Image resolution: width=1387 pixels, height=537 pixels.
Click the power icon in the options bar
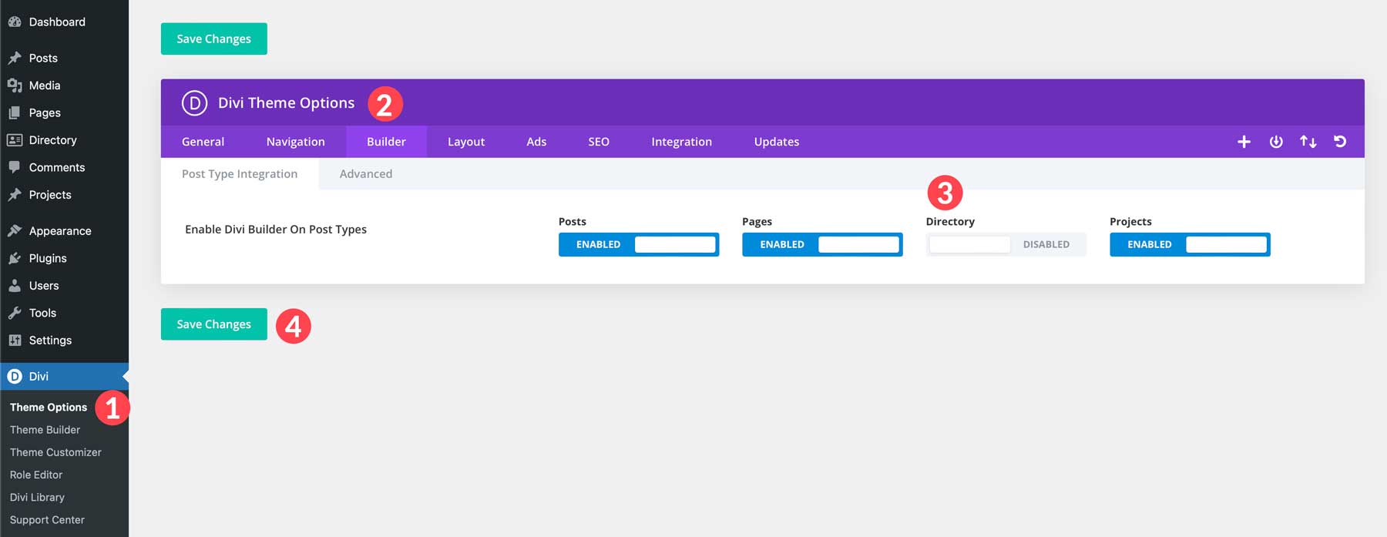[1276, 142]
